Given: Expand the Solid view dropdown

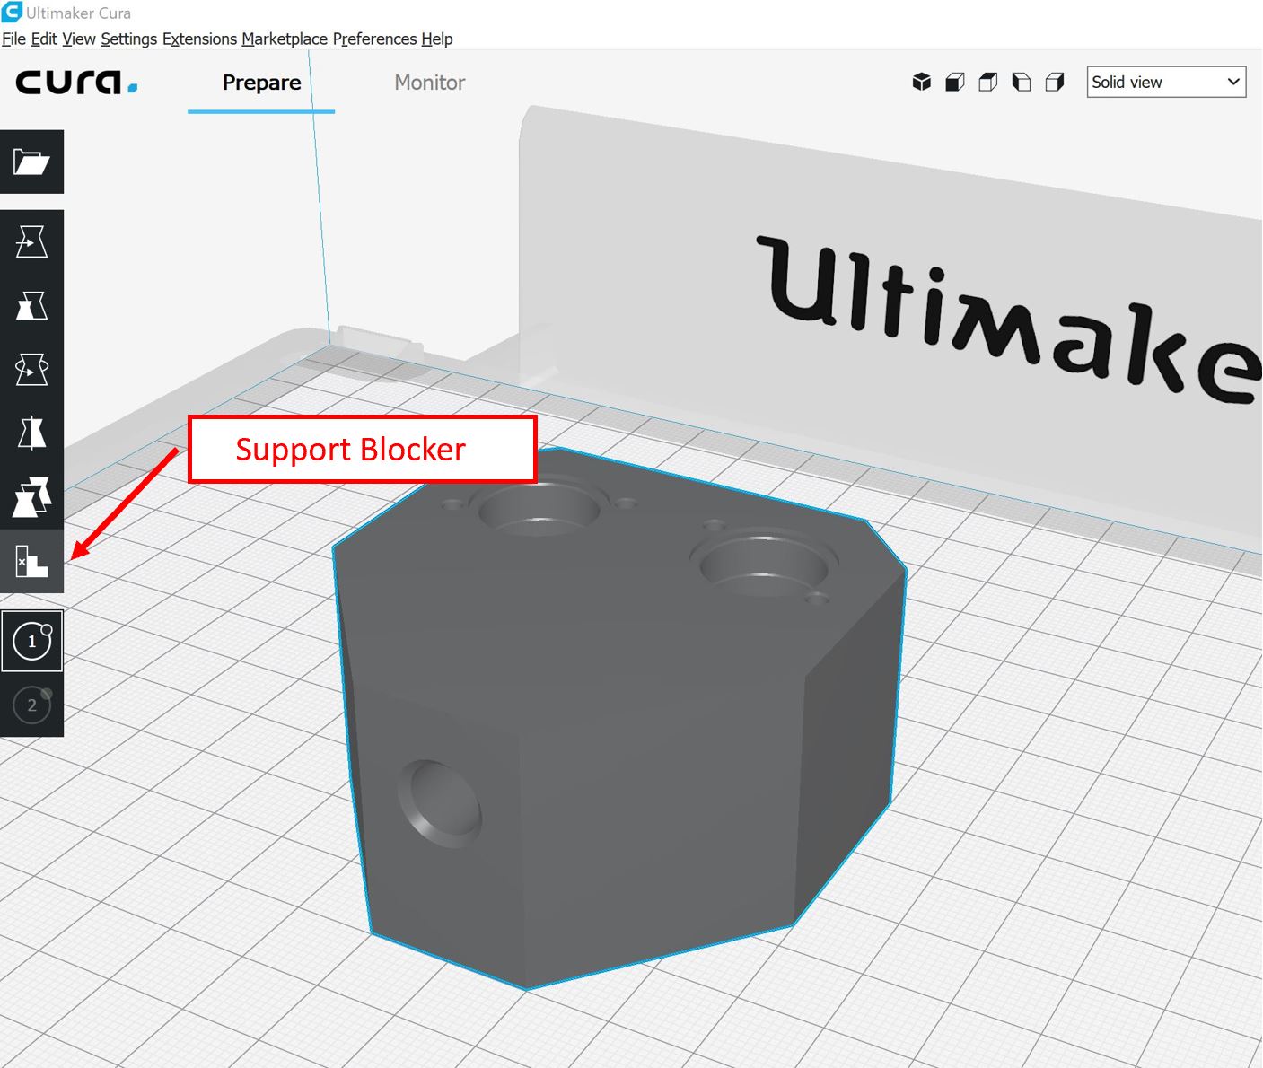Looking at the screenshot, I should click(x=1165, y=82).
